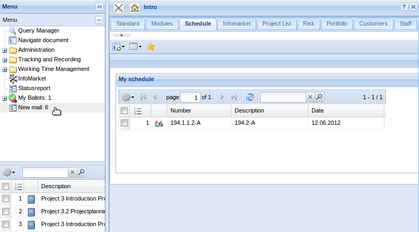
Task: Click the Navigate document icon
Action: [13, 41]
